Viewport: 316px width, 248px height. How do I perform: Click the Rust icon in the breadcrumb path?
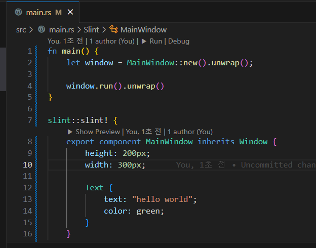[x=43, y=30]
